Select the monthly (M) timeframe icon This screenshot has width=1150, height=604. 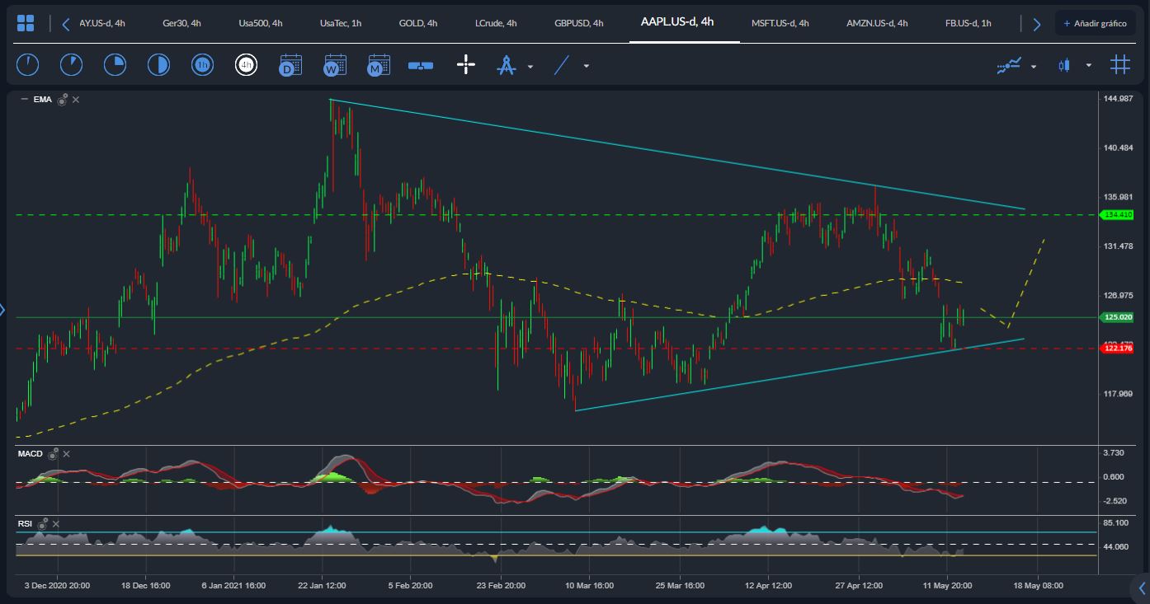pos(378,64)
